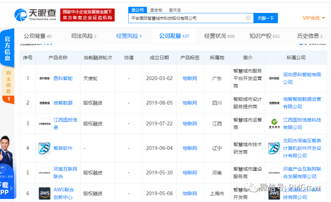Click the 物联网 tag in 河南互联网联合 row

tap(190, 173)
